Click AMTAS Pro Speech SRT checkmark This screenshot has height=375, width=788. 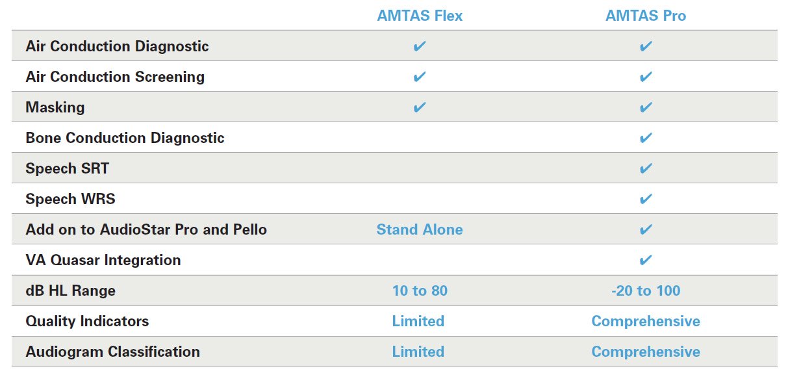pyautogui.click(x=645, y=168)
